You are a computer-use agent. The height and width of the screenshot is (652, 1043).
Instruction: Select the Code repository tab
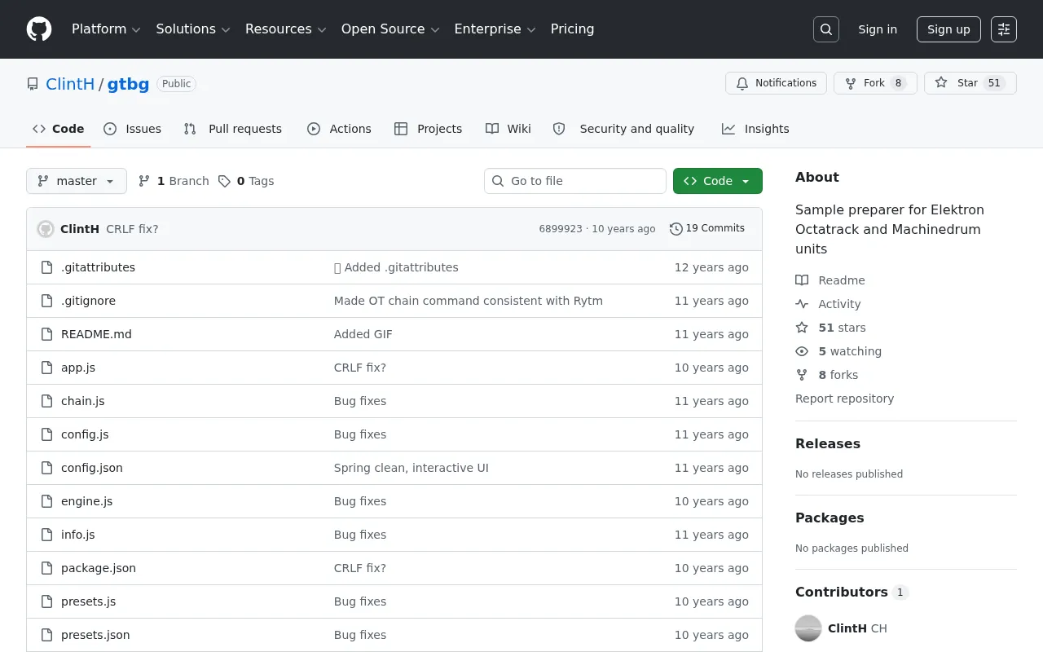click(59, 129)
